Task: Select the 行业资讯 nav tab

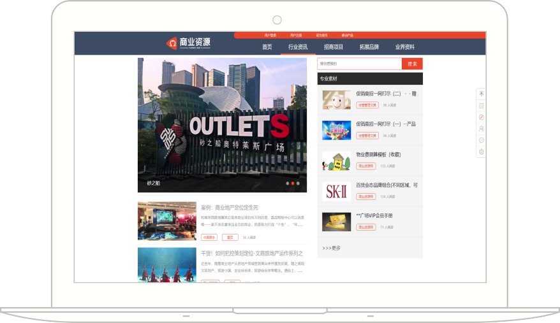Action: pos(298,47)
